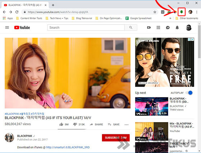This screenshot has width=201, height=153.
Task: Open the Other bookmarks folder
Action: 187,18
